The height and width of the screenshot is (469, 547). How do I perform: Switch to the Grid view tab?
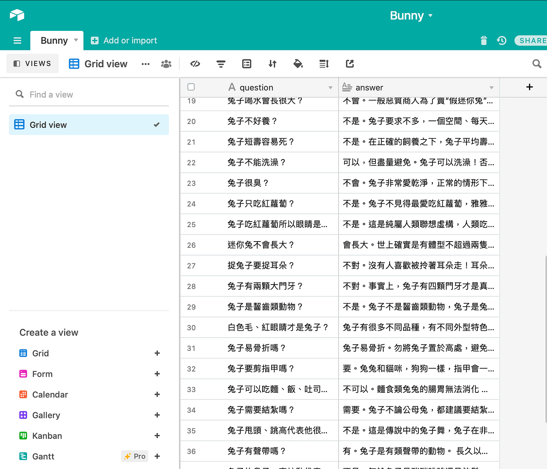tap(98, 63)
